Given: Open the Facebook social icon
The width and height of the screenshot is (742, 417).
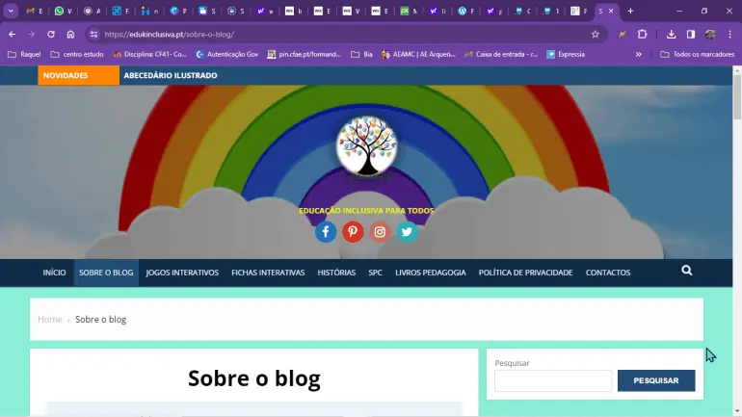Looking at the screenshot, I should 326,232.
